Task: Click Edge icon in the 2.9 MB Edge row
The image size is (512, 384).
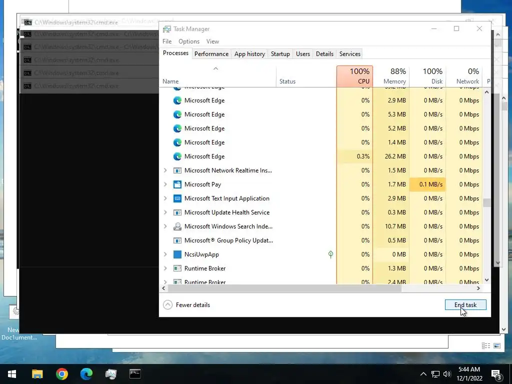Action: pyautogui.click(x=177, y=100)
